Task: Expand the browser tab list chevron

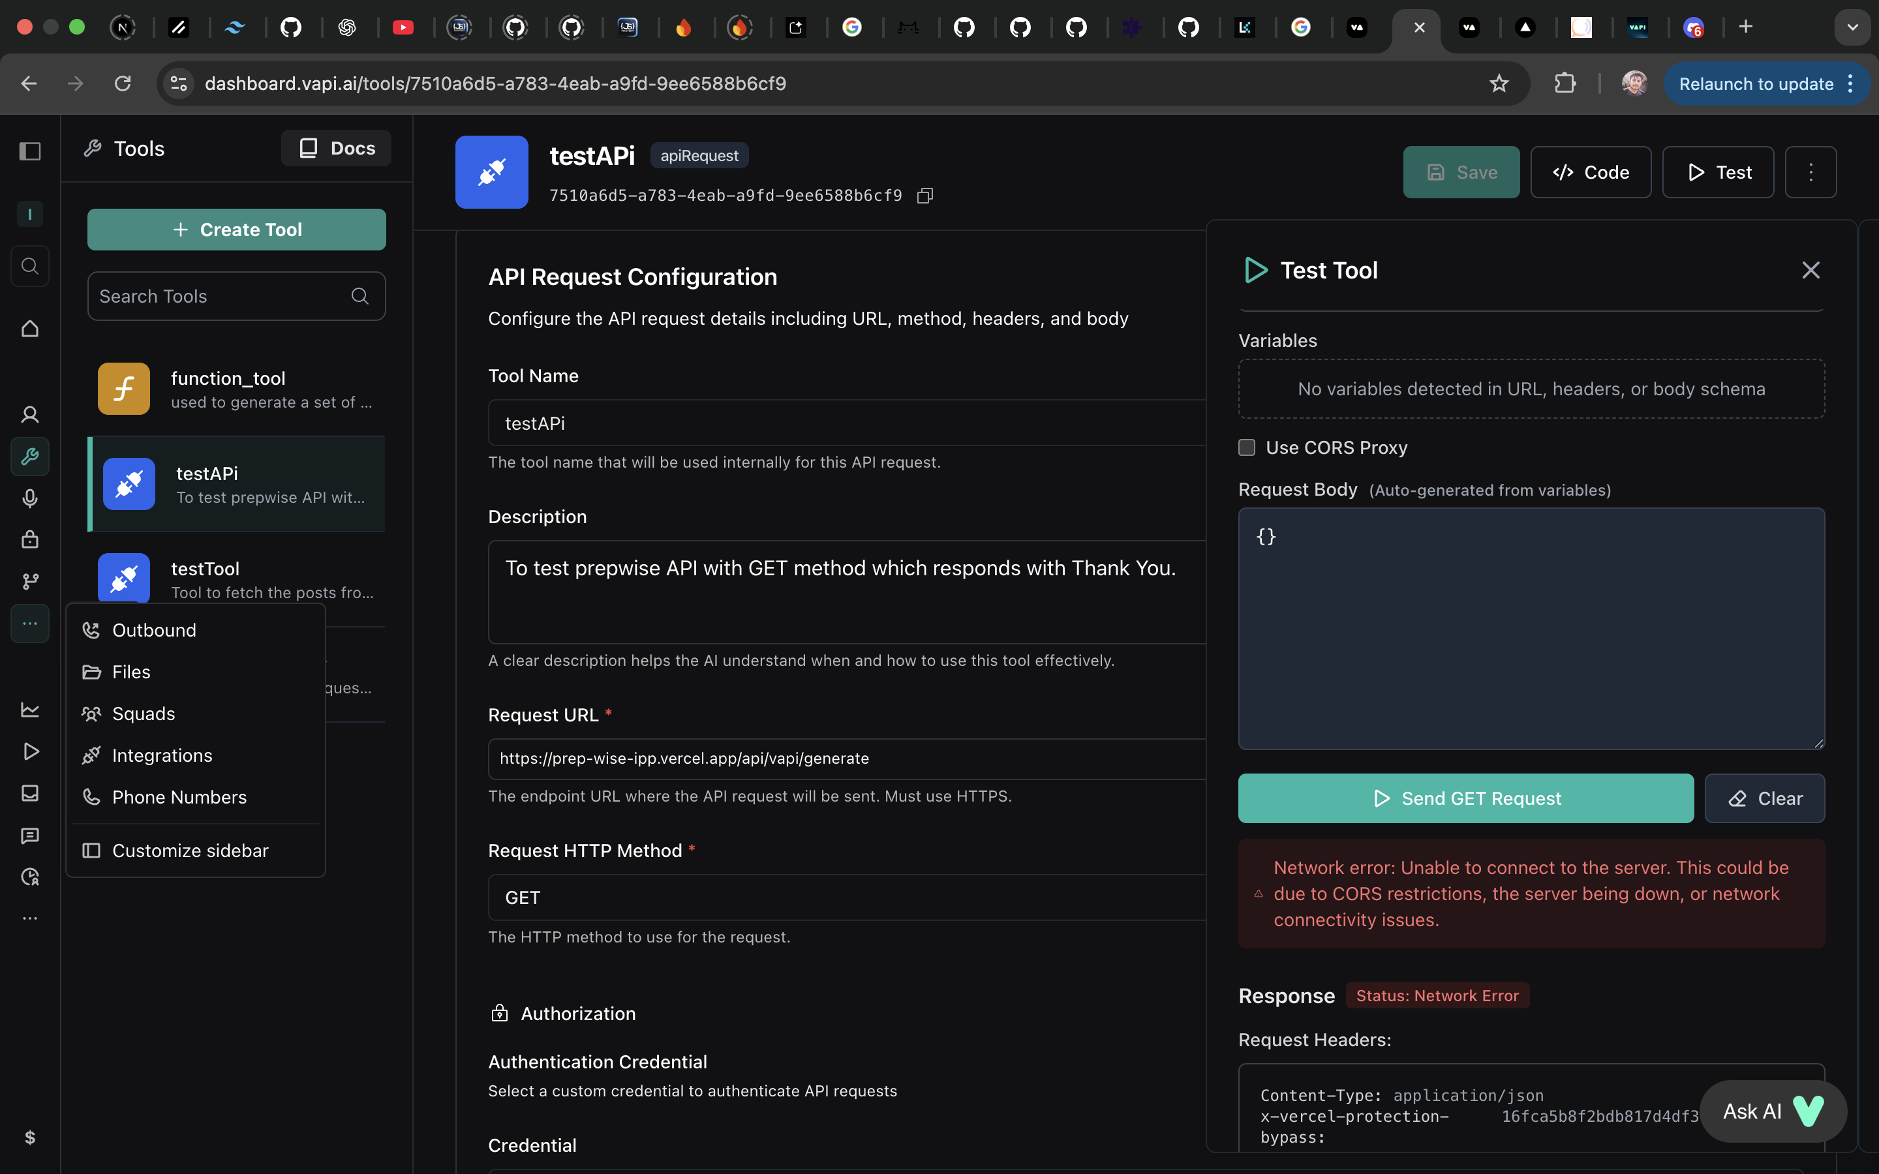Action: tap(1853, 27)
